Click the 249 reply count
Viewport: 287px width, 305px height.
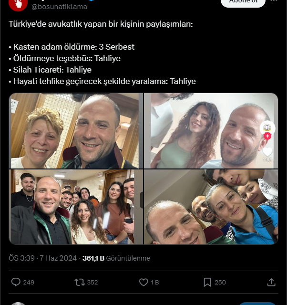(29, 282)
